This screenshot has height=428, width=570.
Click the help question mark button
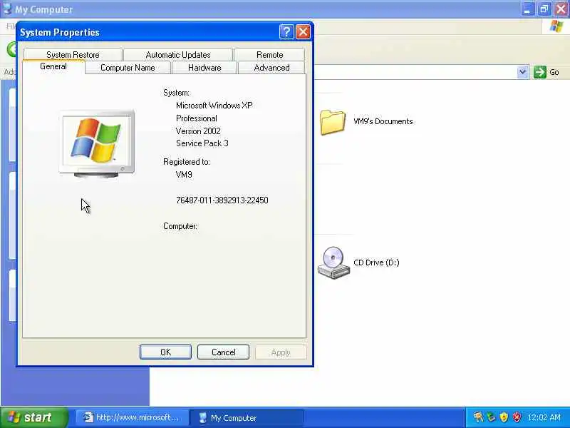(x=286, y=32)
